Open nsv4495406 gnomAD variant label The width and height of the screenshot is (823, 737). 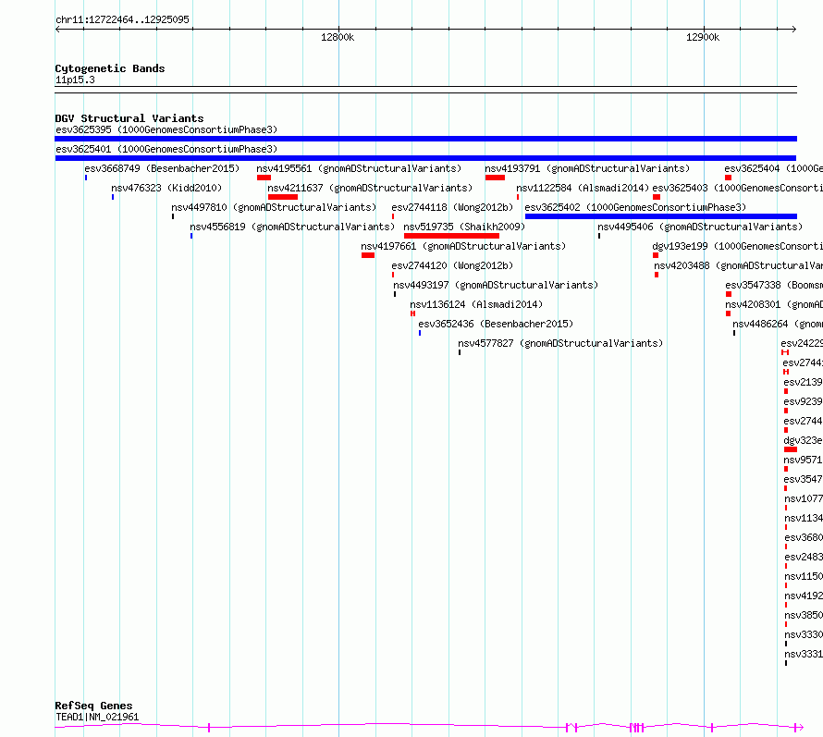pos(700,227)
